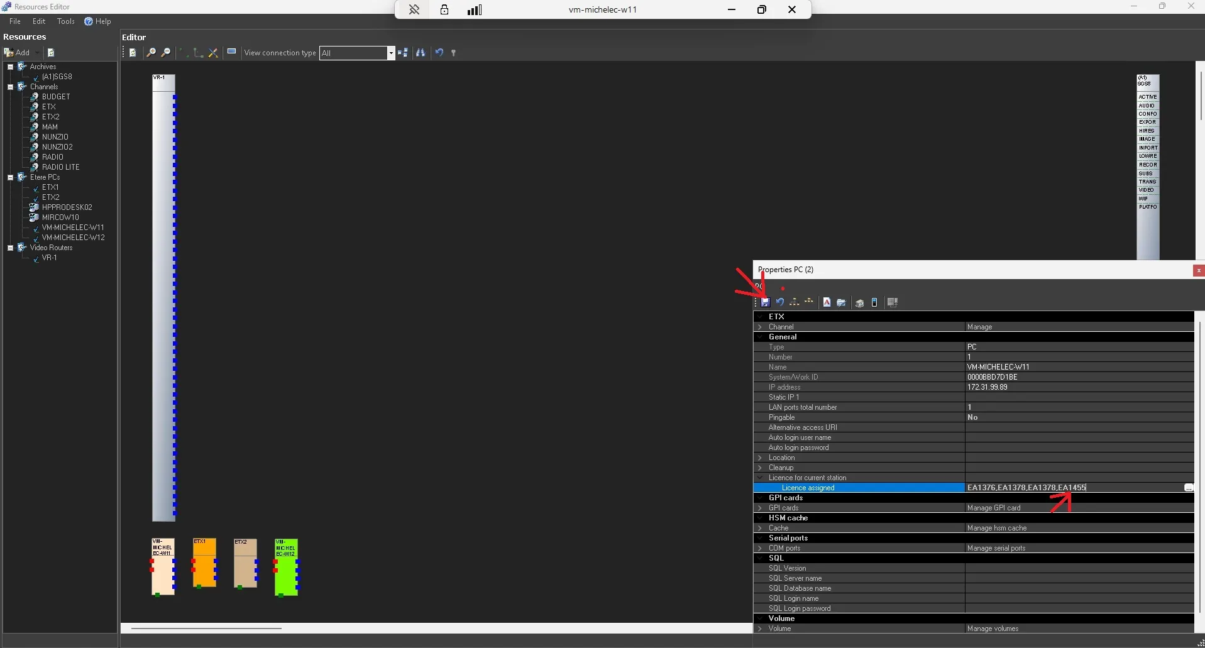Open the Edit menu
The height and width of the screenshot is (648, 1205).
coord(39,21)
